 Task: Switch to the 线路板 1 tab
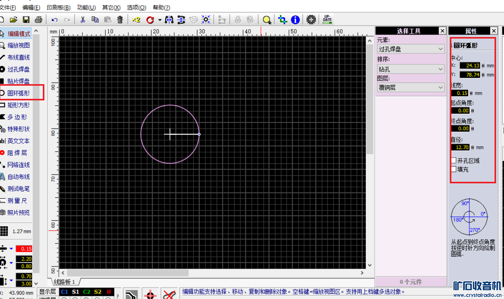(64, 282)
